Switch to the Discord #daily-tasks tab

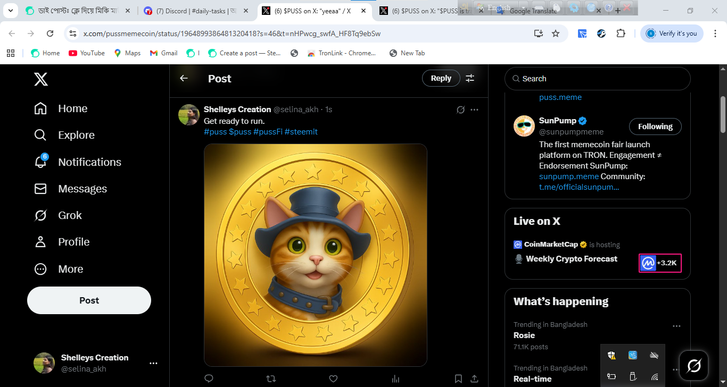coord(196,11)
